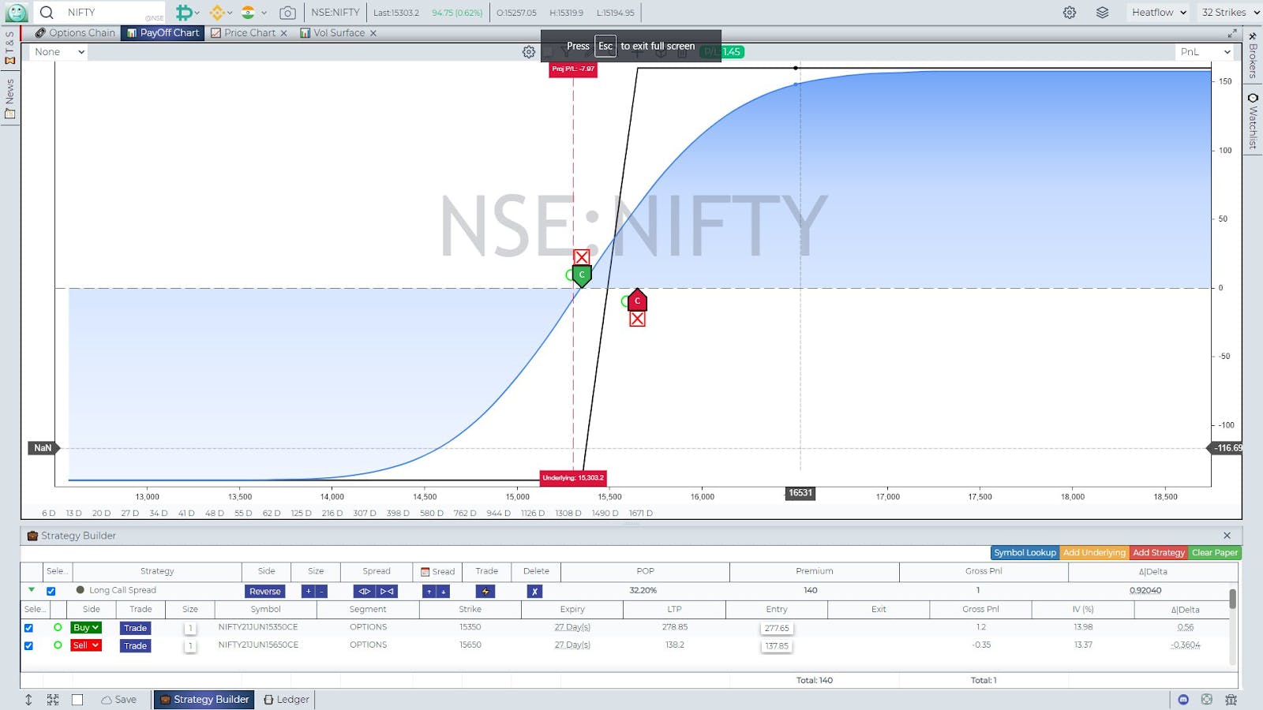
Task: Click the Symbol Lookup button
Action: tap(1025, 552)
